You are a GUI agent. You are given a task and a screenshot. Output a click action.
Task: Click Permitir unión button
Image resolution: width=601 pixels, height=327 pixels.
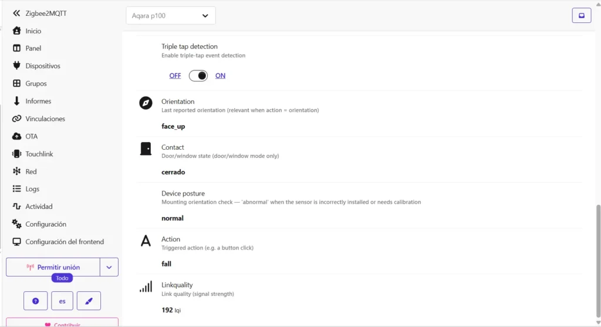pos(53,267)
